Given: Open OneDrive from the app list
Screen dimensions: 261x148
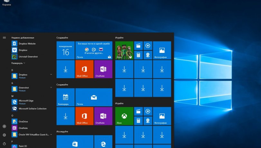Looking at the screenshot, I should tap(32, 121).
